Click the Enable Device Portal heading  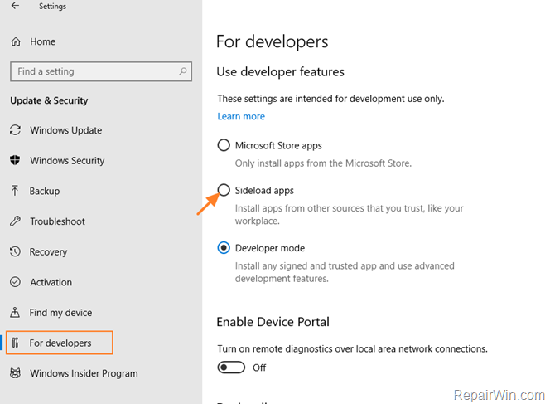[273, 322]
